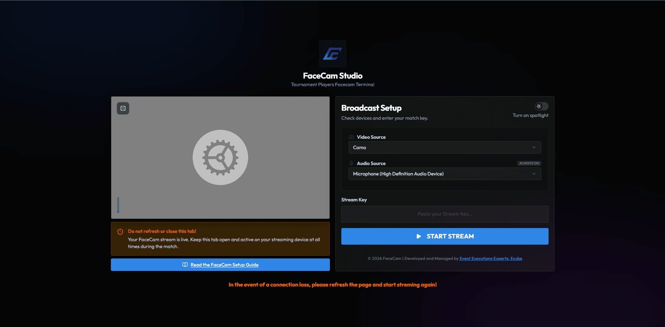Click the gear placeholder icon in the preview
This screenshot has width=665, height=327.
click(x=220, y=157)
